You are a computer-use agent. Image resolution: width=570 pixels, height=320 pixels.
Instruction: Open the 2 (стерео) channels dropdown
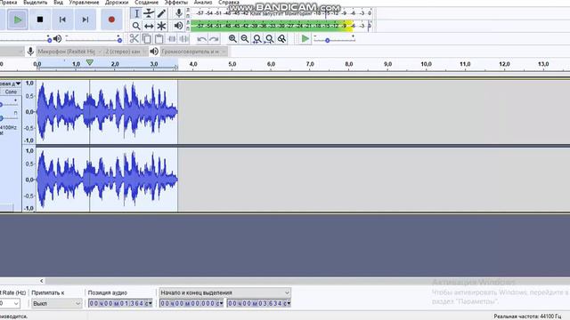point(126,52)
